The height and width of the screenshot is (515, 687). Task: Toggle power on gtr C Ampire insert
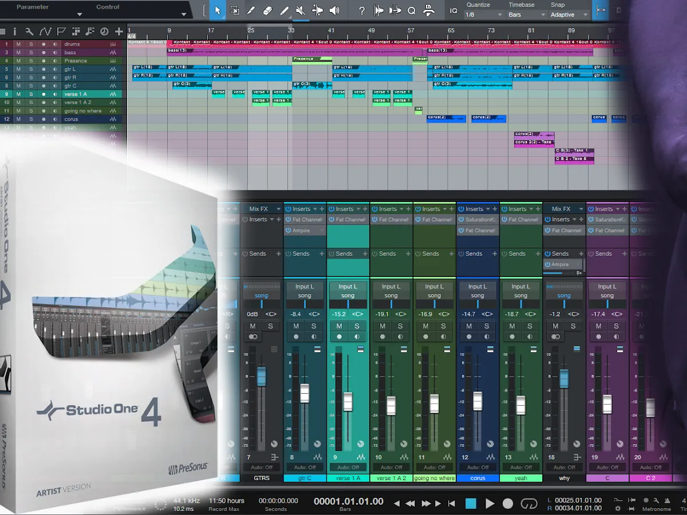click(289, 231)
